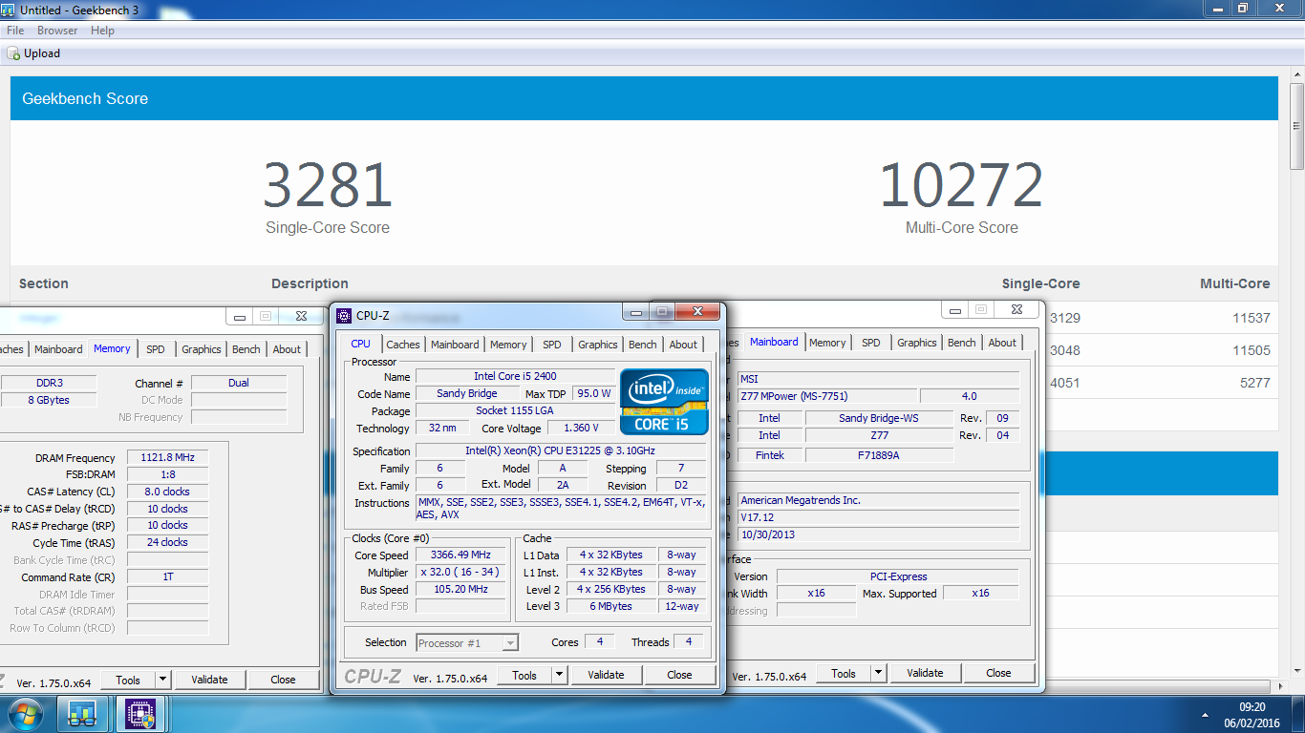
Task: Click the CPU-Z title bar app icon
Action: tap(344, 315)
